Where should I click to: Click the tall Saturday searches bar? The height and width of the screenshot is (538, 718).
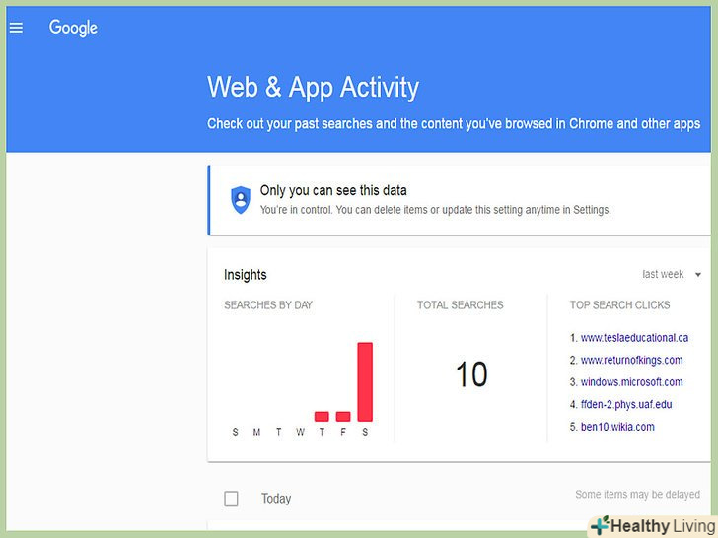[365, 381]
